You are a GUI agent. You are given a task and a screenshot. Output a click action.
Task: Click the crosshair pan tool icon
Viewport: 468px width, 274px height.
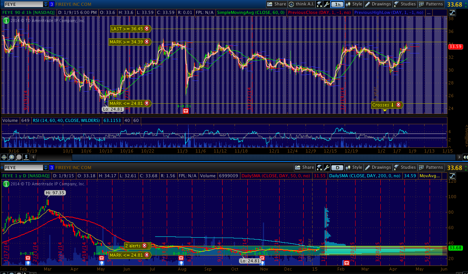pos(4,157)
